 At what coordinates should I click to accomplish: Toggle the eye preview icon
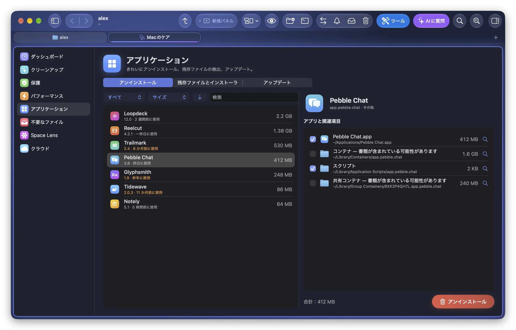[271, 21]
